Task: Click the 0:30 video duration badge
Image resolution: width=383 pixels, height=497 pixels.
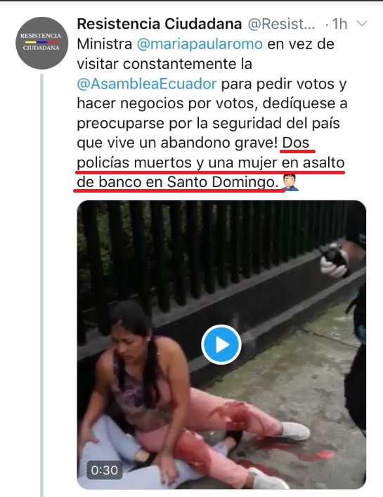Action: [105, 470]
